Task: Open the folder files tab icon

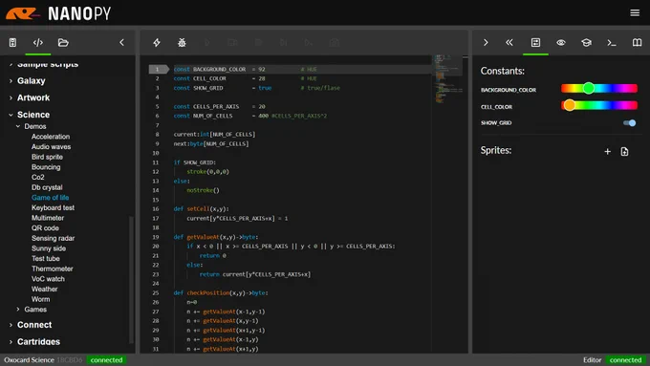Action: click(x=63, y=42)
